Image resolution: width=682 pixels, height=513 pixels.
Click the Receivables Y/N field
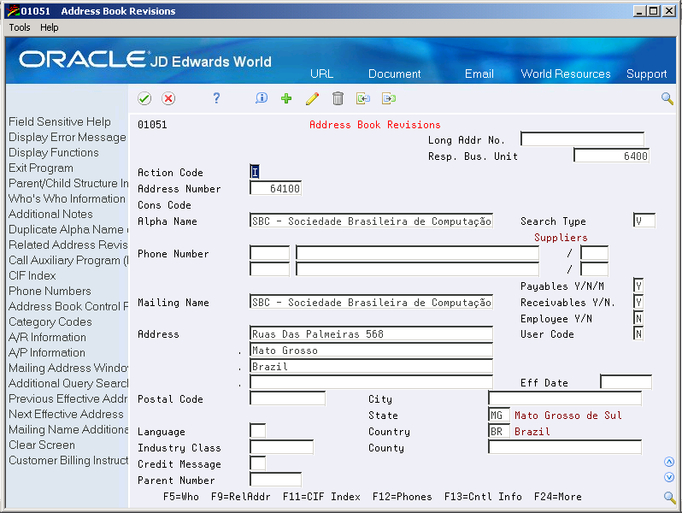pos(638,302)
